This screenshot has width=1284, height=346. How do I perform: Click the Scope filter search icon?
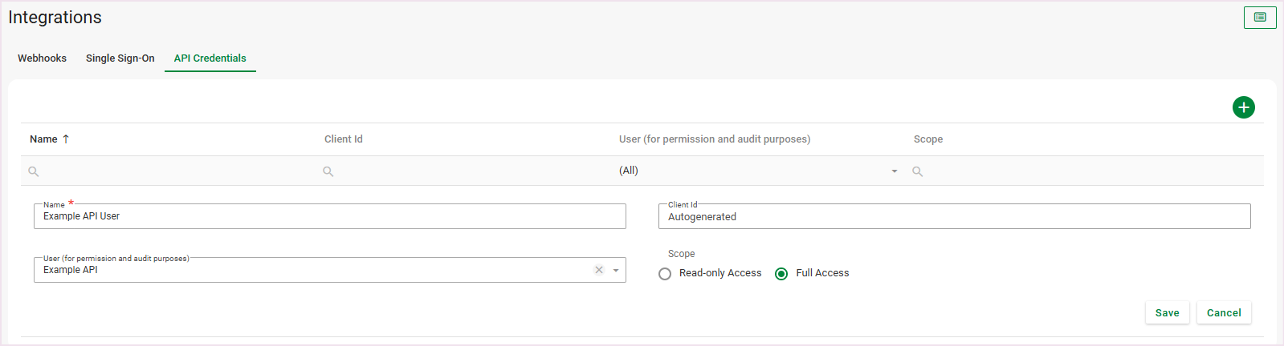point(918,171)
